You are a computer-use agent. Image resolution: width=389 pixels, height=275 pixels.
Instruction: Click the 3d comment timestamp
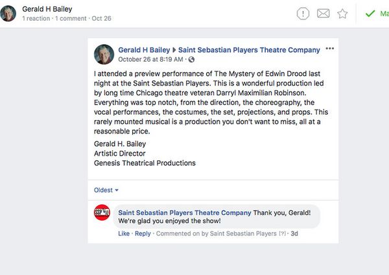coord(294,233)
